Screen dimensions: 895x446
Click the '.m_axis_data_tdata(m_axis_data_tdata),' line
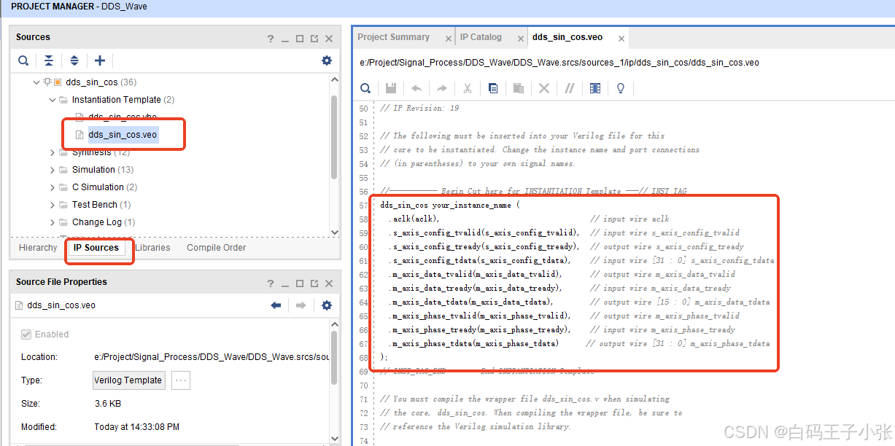point(470,302)
